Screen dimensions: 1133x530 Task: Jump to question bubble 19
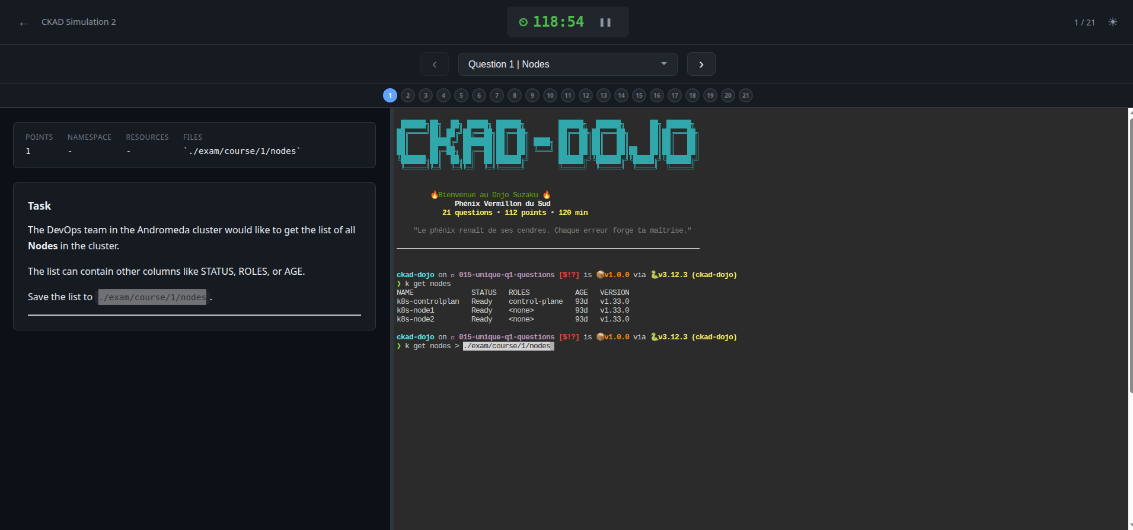710,95
